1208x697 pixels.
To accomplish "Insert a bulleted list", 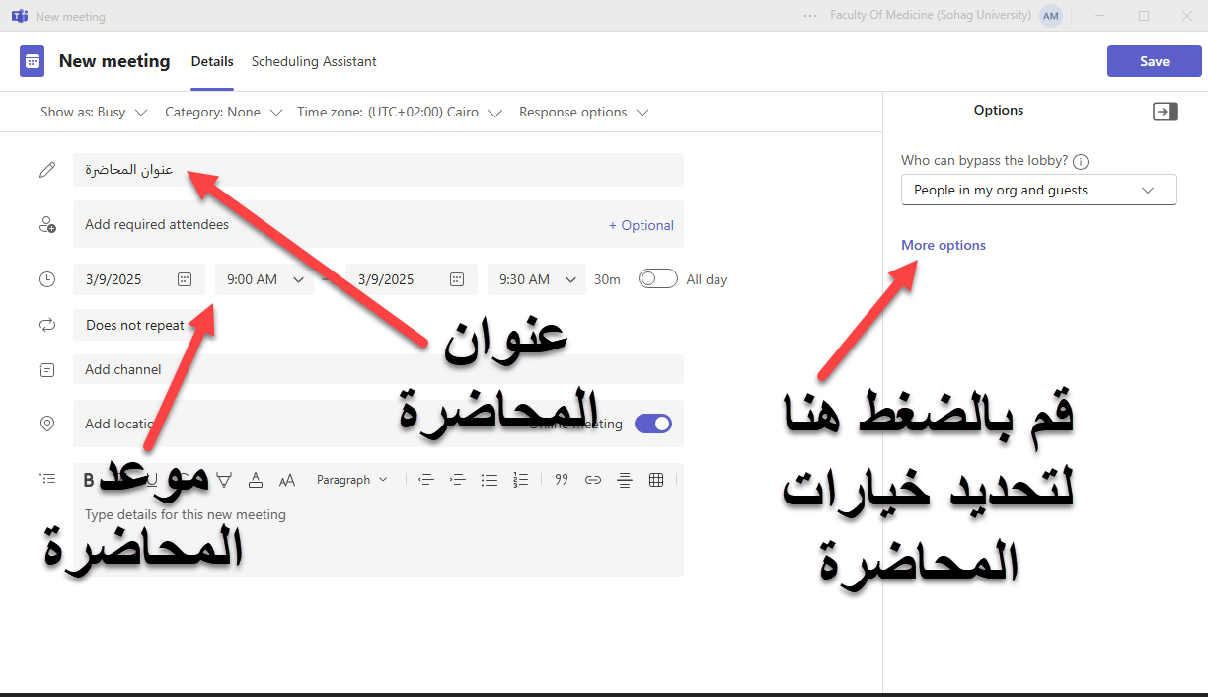I will tap(490, 480).
